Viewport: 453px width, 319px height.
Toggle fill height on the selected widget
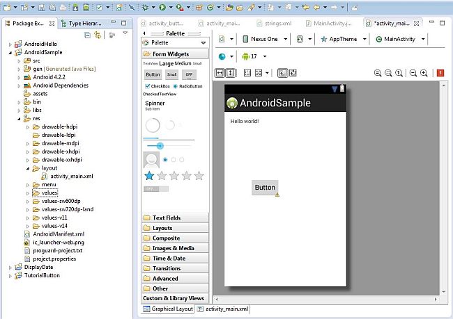(x=230, y=73)
